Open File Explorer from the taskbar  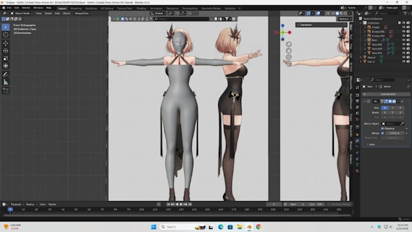pyautogui.click(x=240, y=227)
